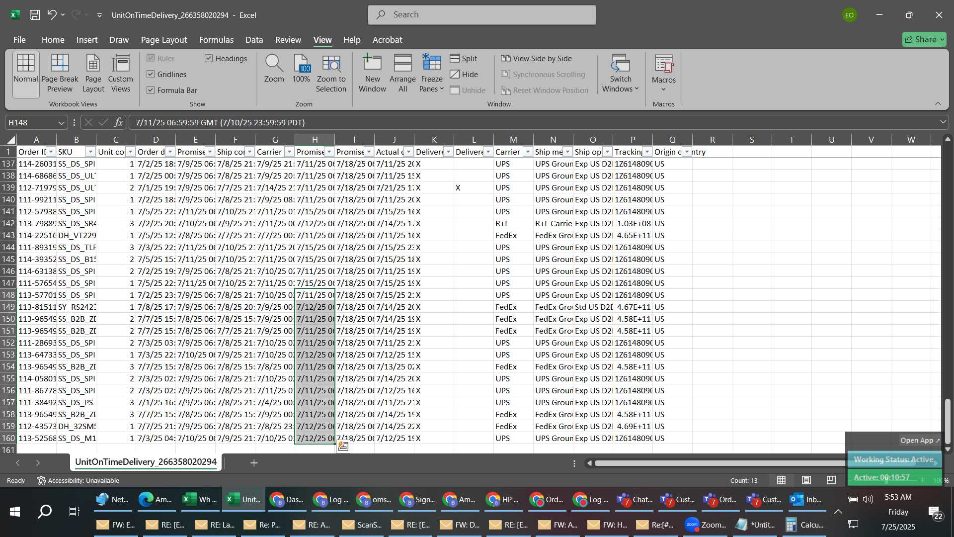Open Switch Windows dropdown
This screenshot has width=954, height=537.
(x=620, y=74)
